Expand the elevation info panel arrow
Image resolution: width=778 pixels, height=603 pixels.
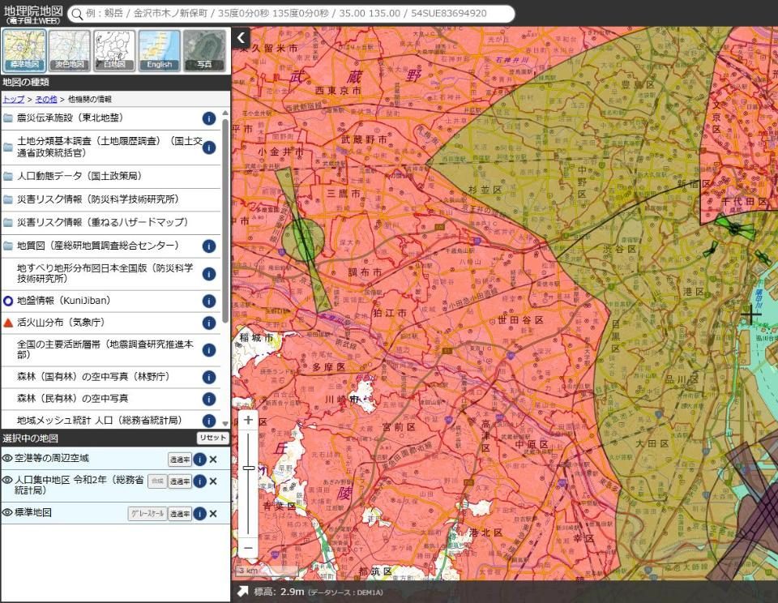pyautogui.click(x=242, y=592)
